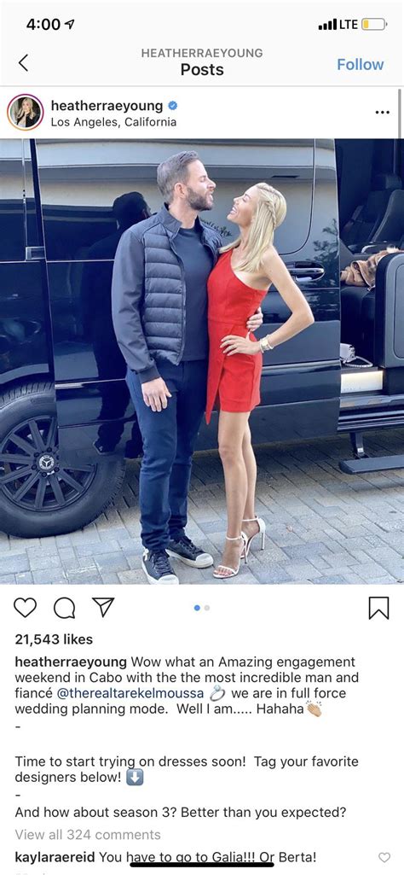Tap the verified badge next to heatherraeyoung
This screenshot has height=875, width=404.
(x=173, y=106)
